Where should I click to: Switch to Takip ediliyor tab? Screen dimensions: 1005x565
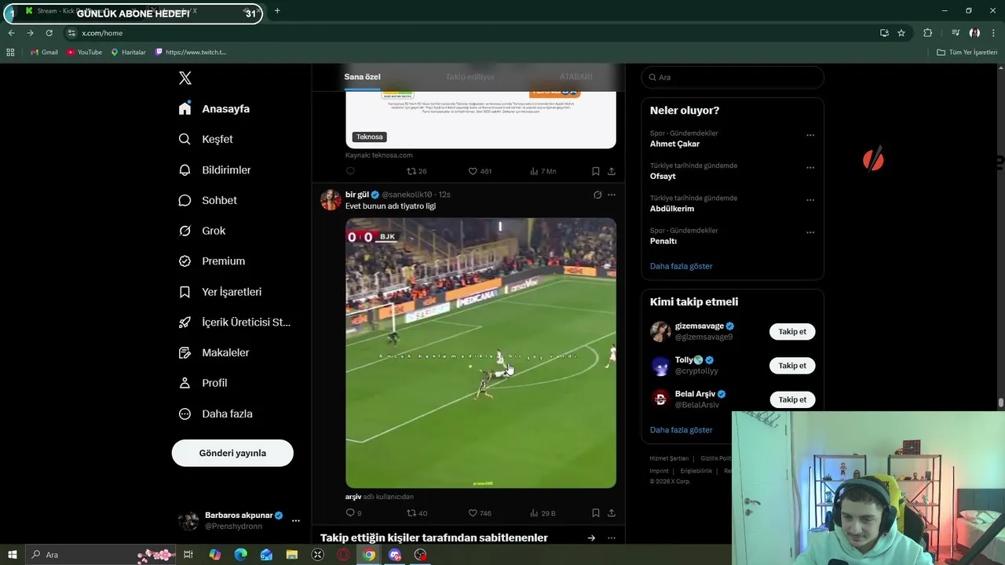(x=470, y=77)
